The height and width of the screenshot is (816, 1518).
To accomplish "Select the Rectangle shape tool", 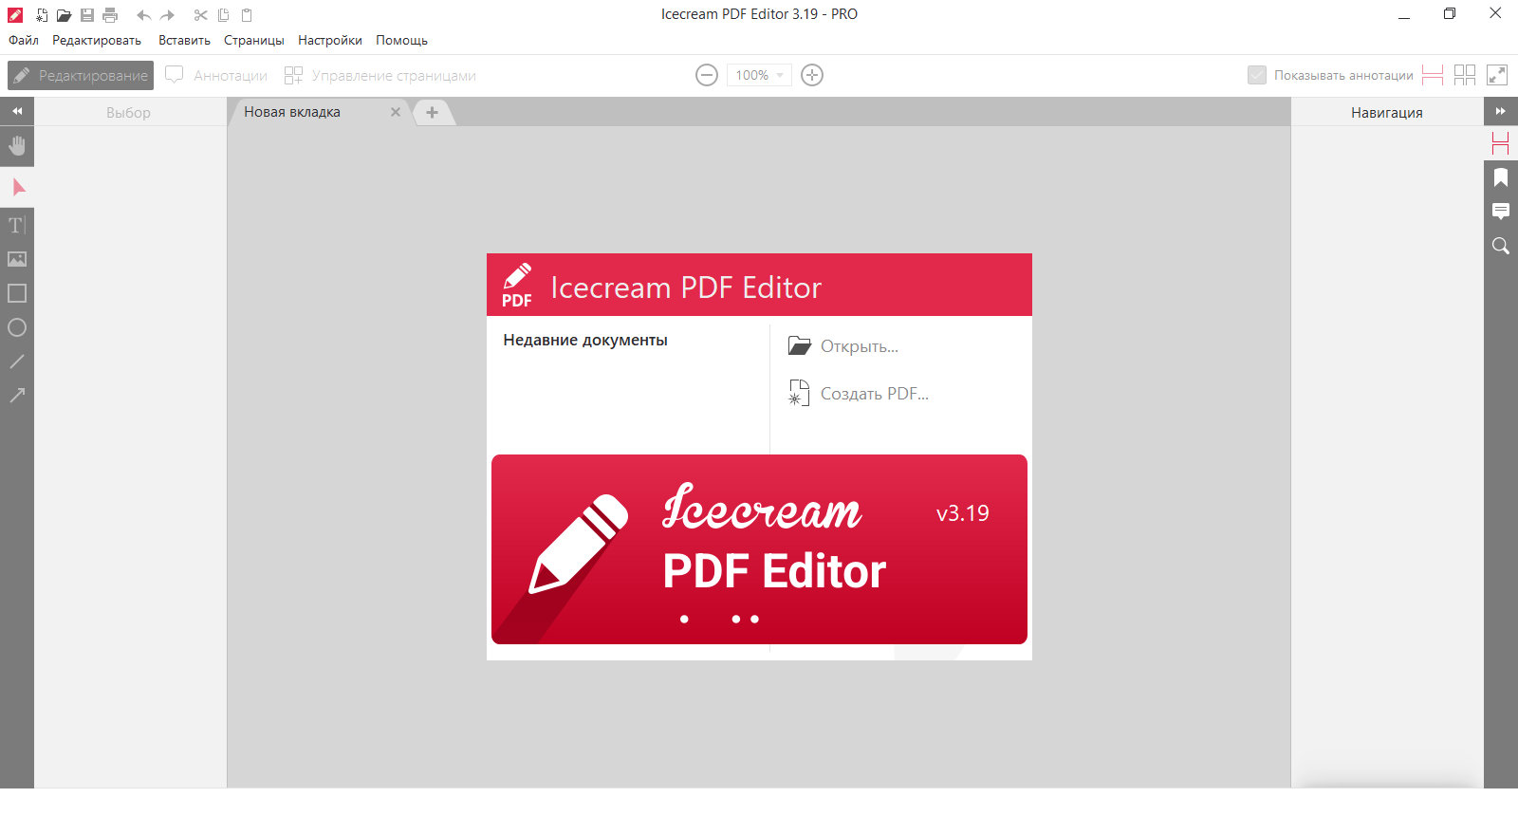I will pyautogui.click(x=17, y=293).
